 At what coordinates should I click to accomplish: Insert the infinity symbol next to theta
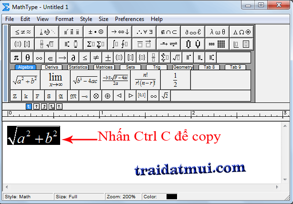[39, 58]
